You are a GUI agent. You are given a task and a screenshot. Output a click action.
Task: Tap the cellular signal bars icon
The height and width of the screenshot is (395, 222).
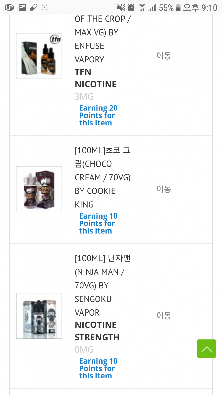[152, 8]
